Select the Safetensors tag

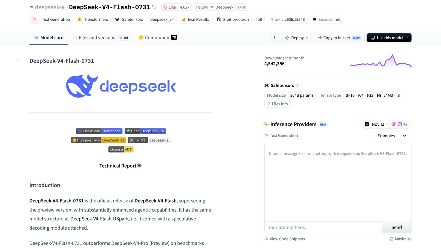click(x=129, y=19)
